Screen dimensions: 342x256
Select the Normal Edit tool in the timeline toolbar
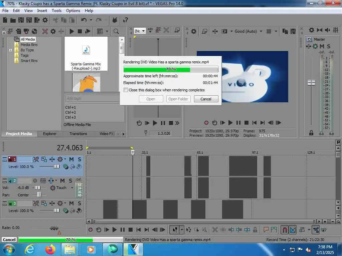pos(175,230)
